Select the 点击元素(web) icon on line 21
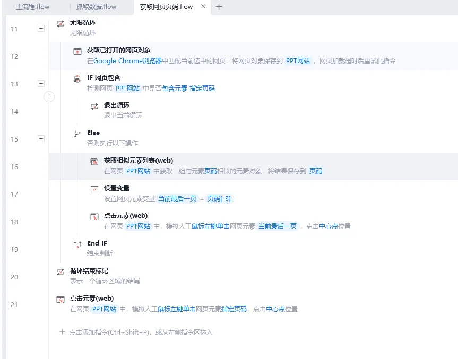Screen dimensions: 458x359 pos(60,299)
